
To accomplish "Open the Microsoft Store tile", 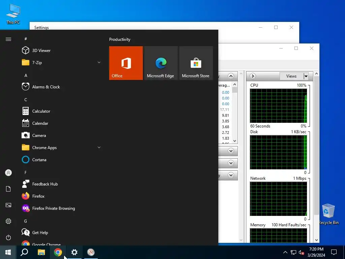I will pyautogui.click(x=196, y=63).
